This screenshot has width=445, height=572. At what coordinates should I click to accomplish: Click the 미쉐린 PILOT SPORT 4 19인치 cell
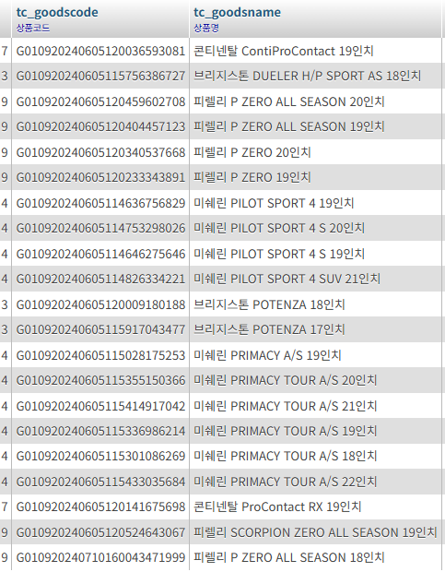tap(315, 203)
